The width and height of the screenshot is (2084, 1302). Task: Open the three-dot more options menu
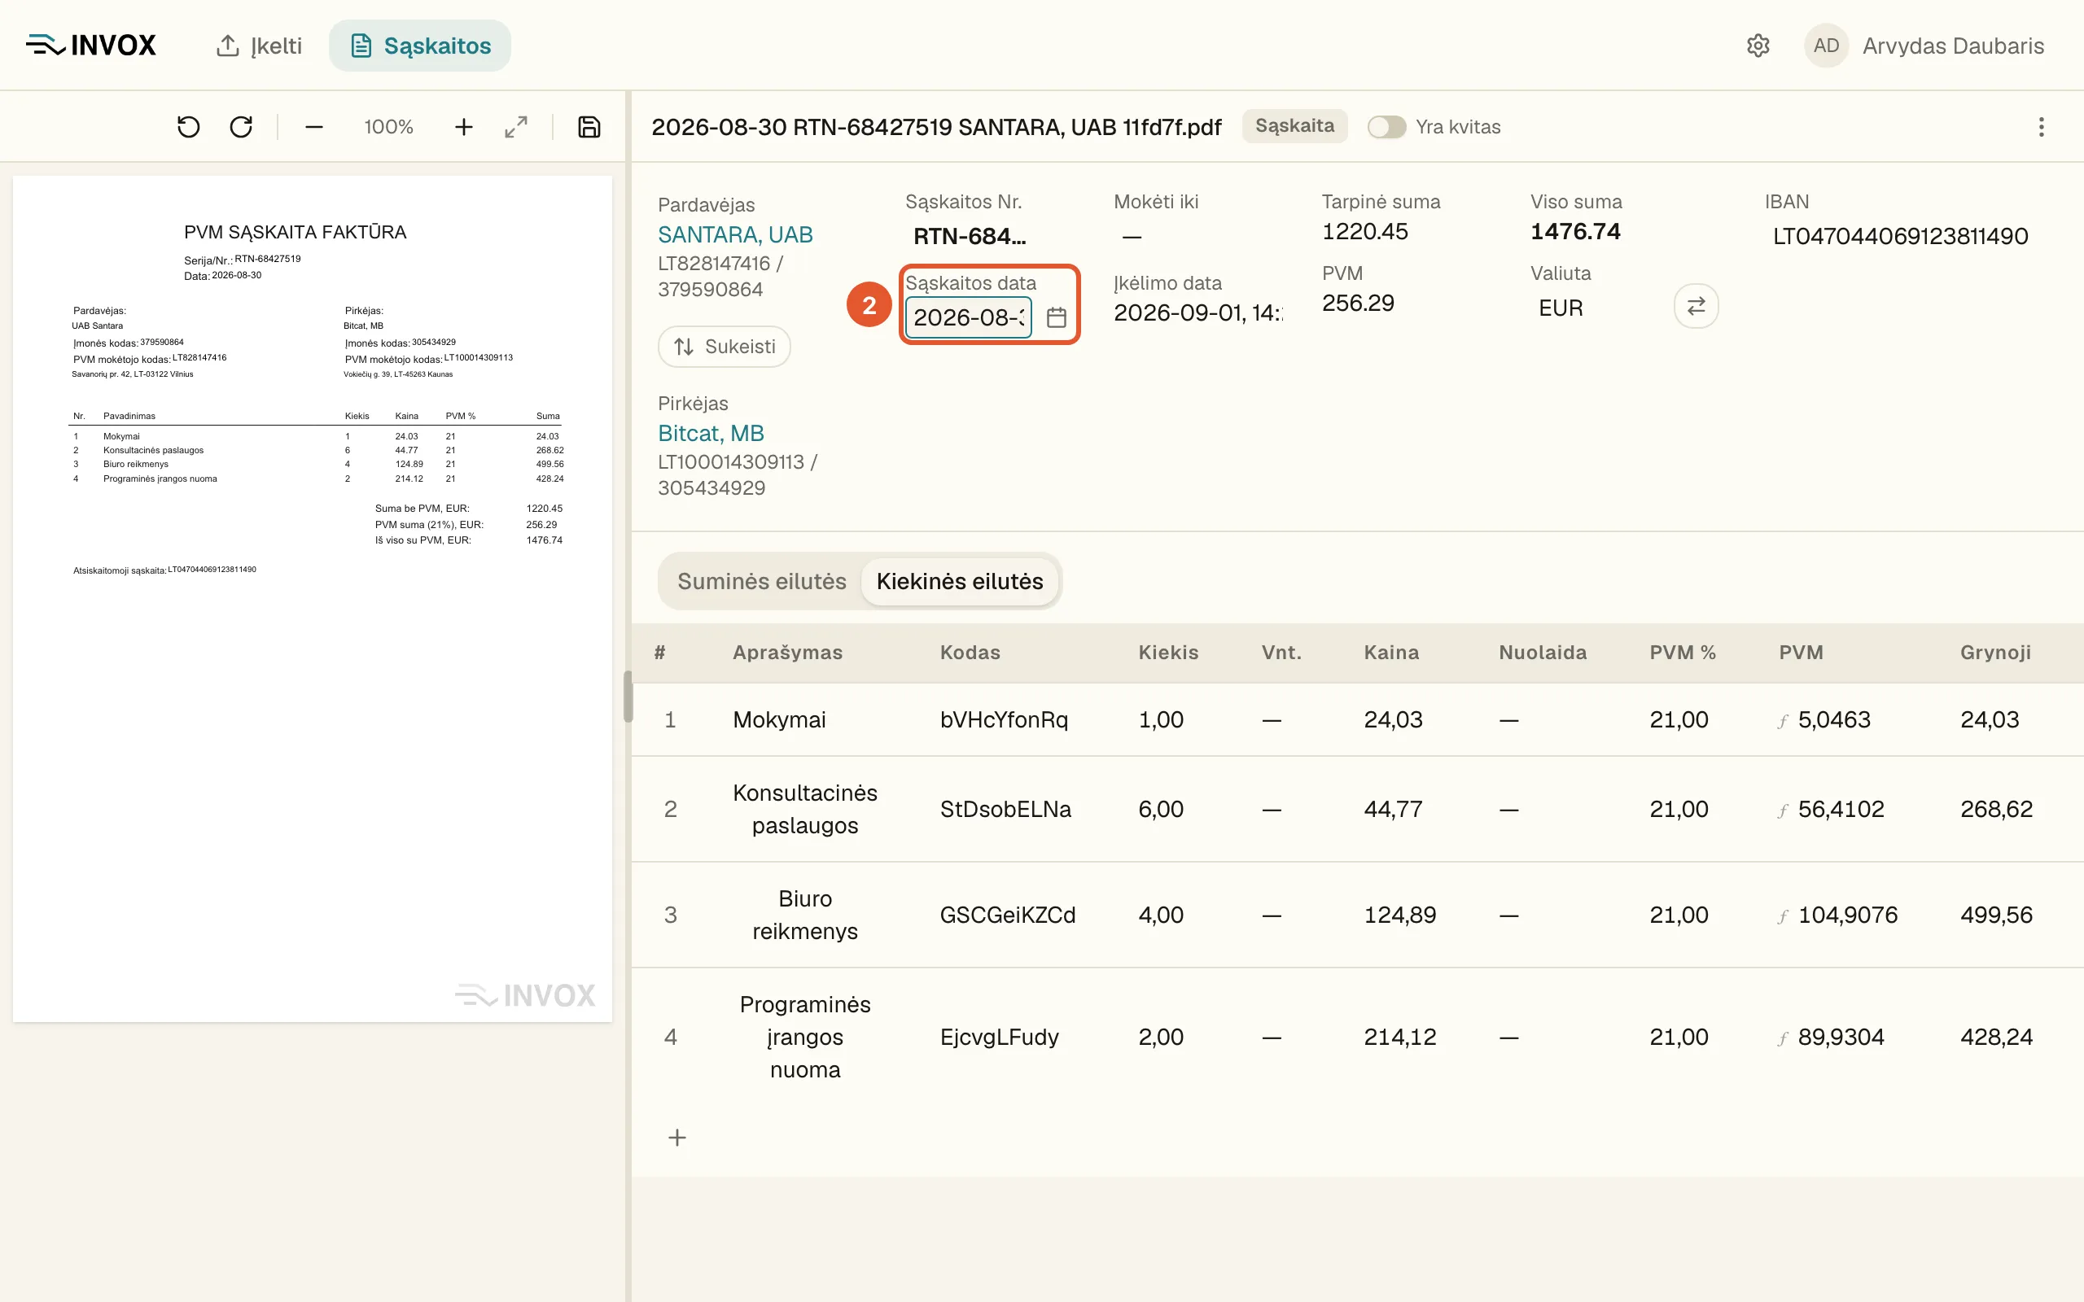[x=2041, y=128]
